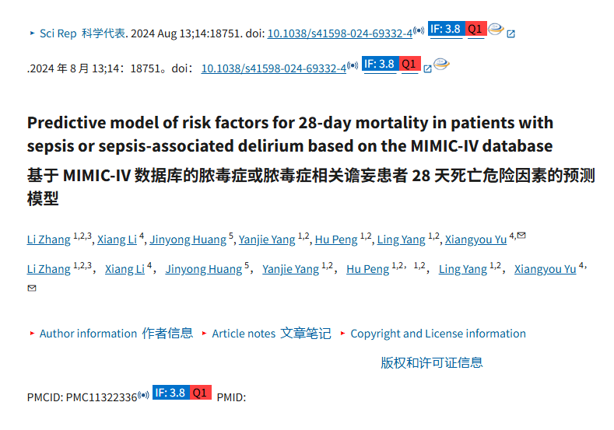Click the globe icon on second DOI line
614x430 pixels.
click(x=441, y=64)
